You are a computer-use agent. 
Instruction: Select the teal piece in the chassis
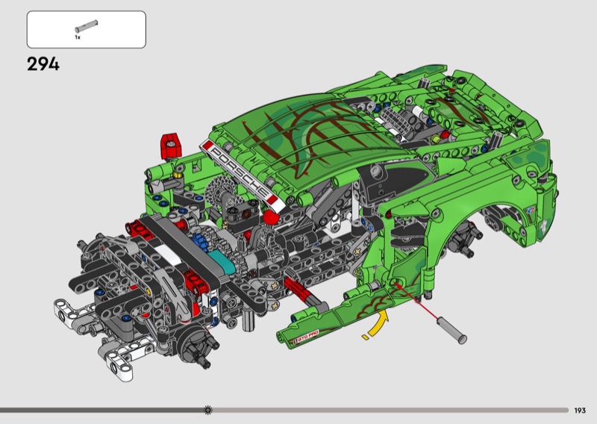[x=222, y=258]
